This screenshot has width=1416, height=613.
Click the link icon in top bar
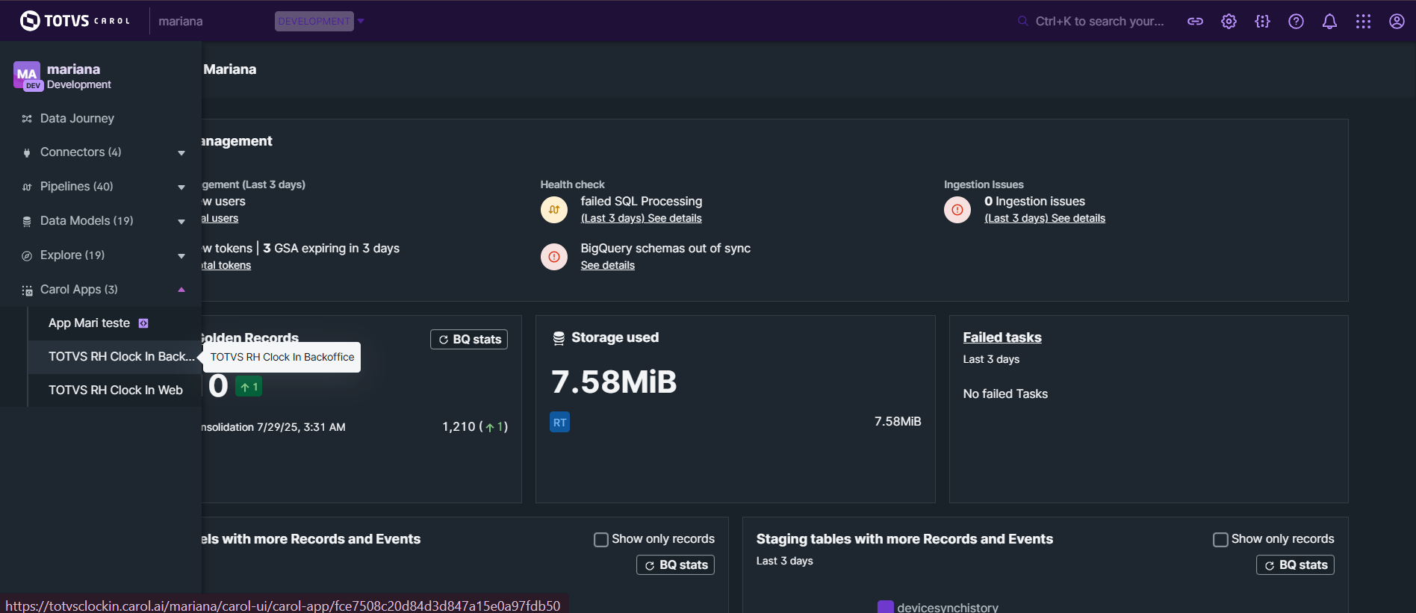1195,22
